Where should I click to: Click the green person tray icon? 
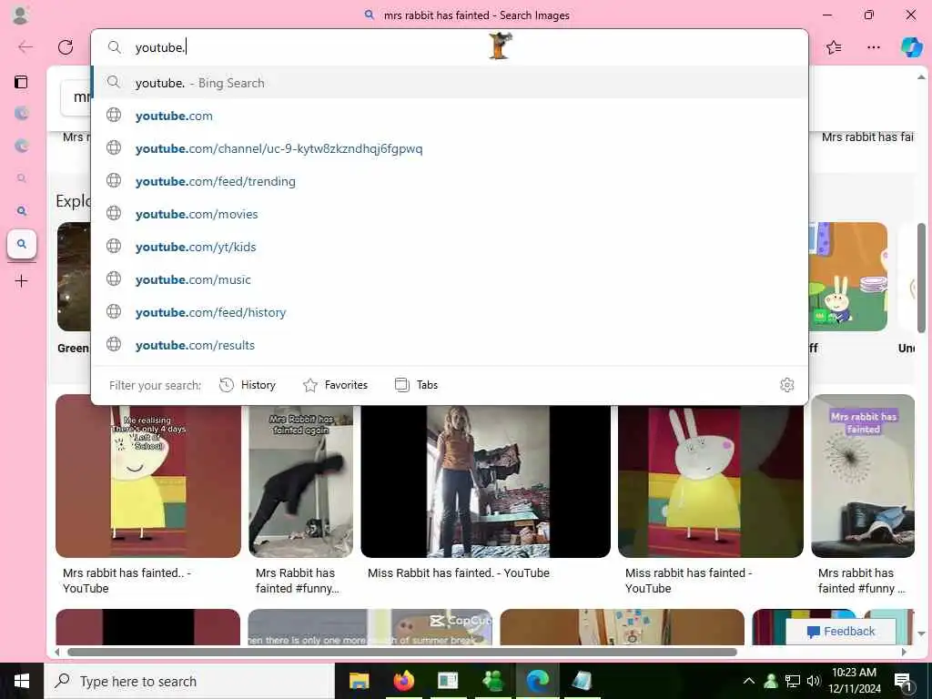click(771, 681)
